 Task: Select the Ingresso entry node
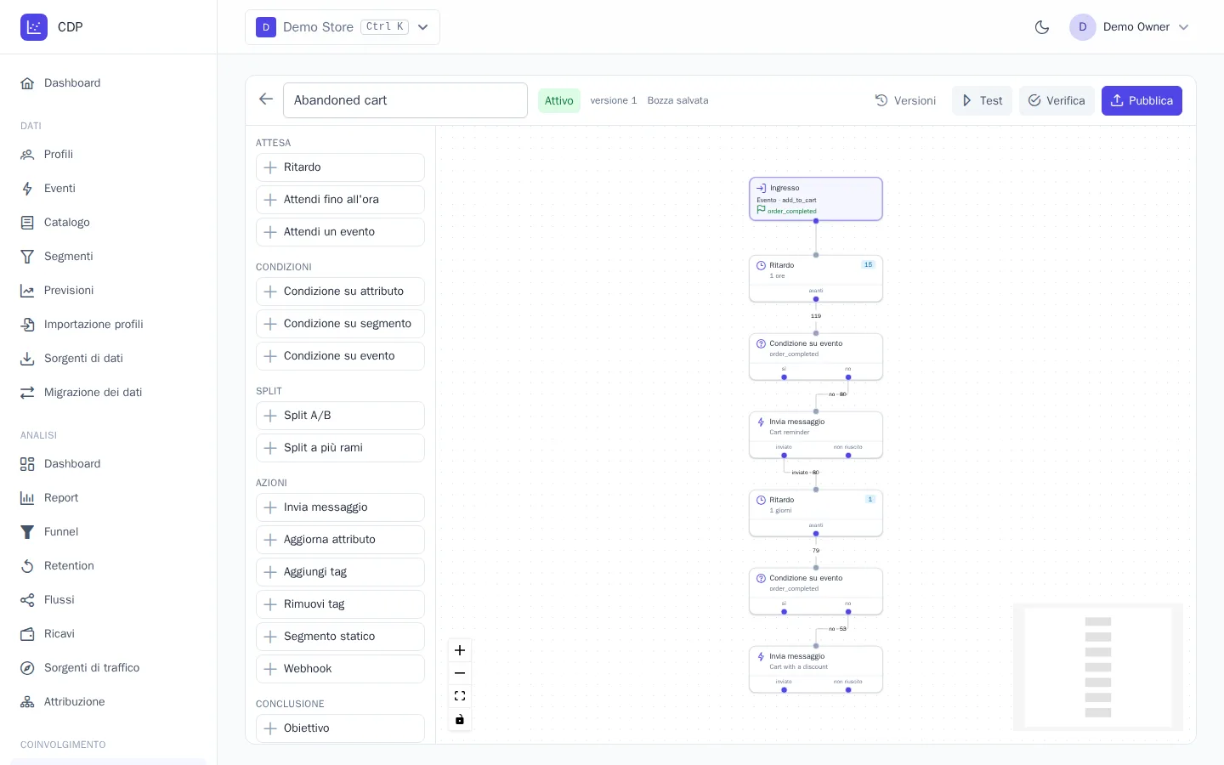coord(816,199)
